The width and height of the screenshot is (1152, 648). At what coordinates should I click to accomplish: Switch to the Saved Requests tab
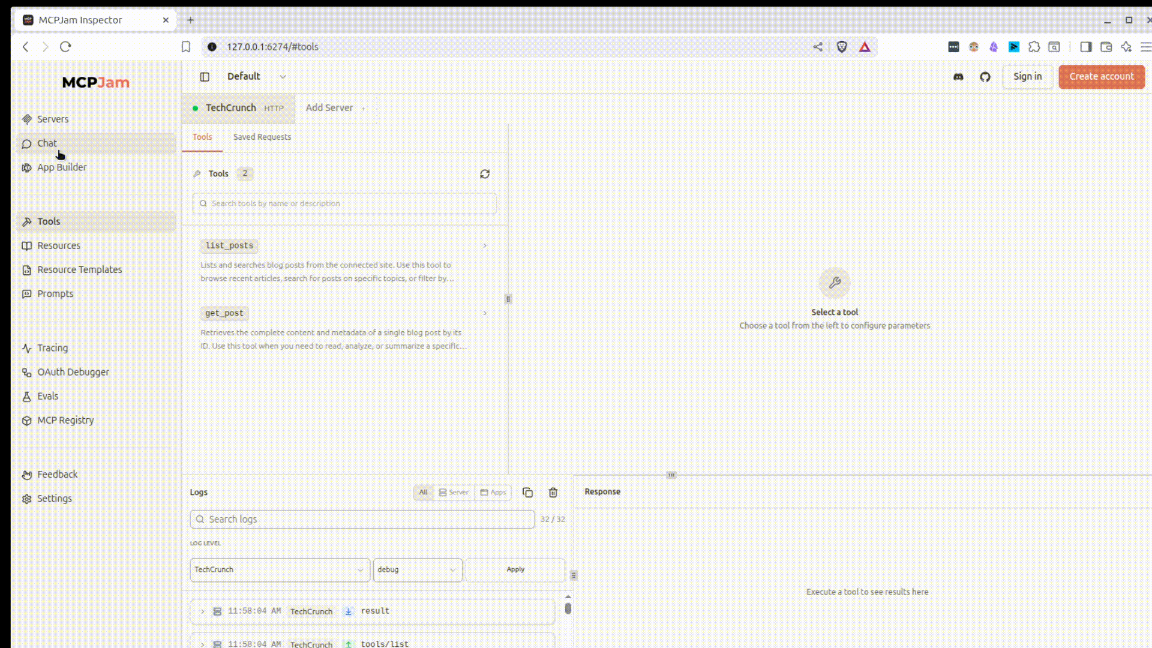262,137
